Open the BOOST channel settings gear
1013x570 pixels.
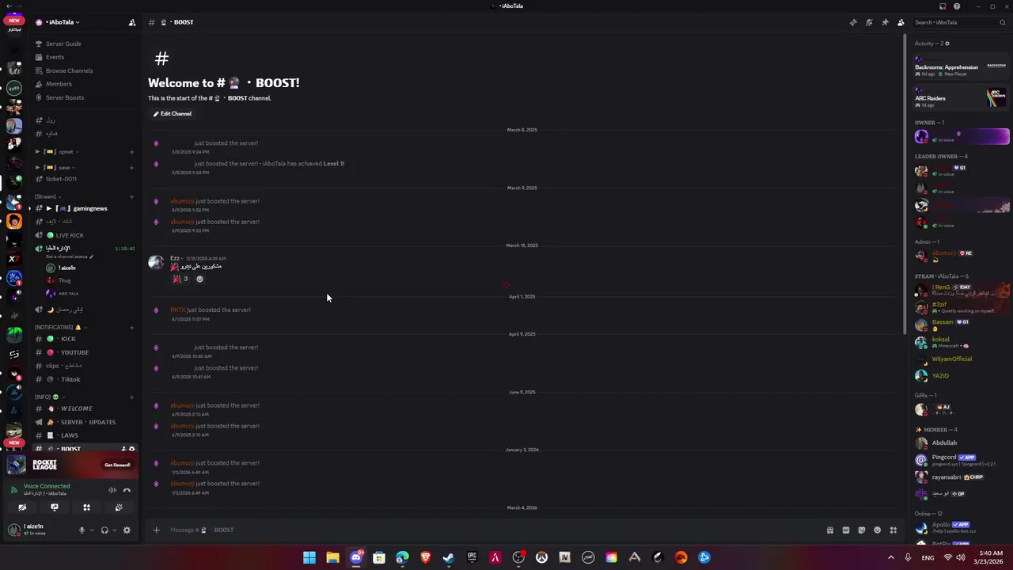pyautogui.click(x=131, y=449)
